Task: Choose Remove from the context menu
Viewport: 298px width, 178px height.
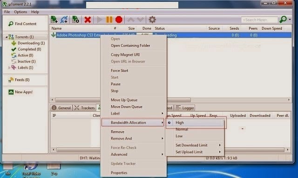Action: [117, 132]
